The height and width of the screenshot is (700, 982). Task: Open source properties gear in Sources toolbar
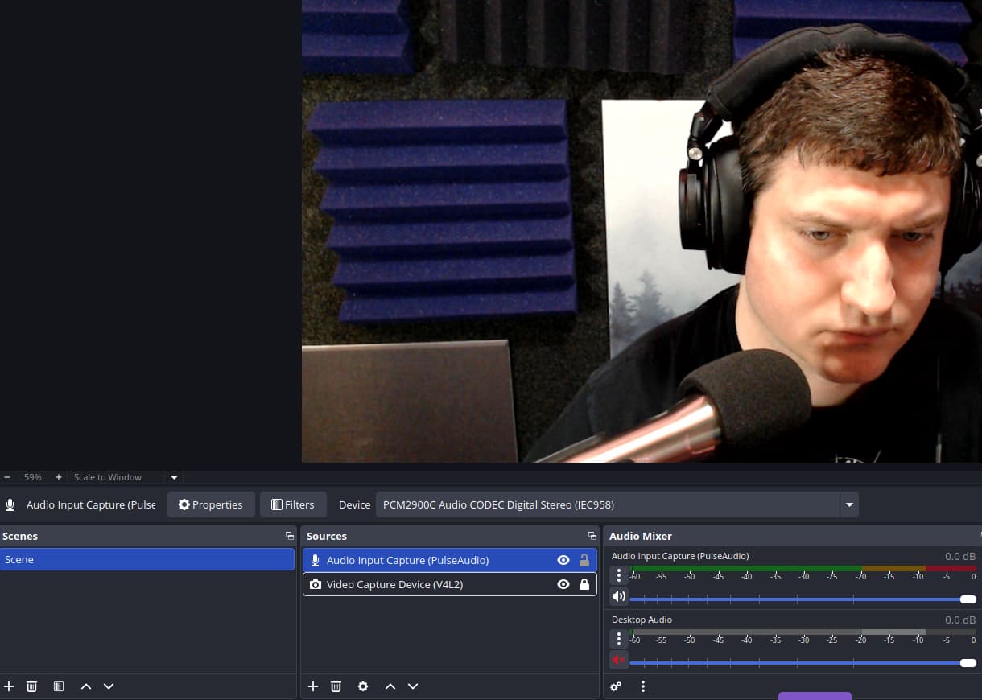pyautogui.click(x=363, y=686)
